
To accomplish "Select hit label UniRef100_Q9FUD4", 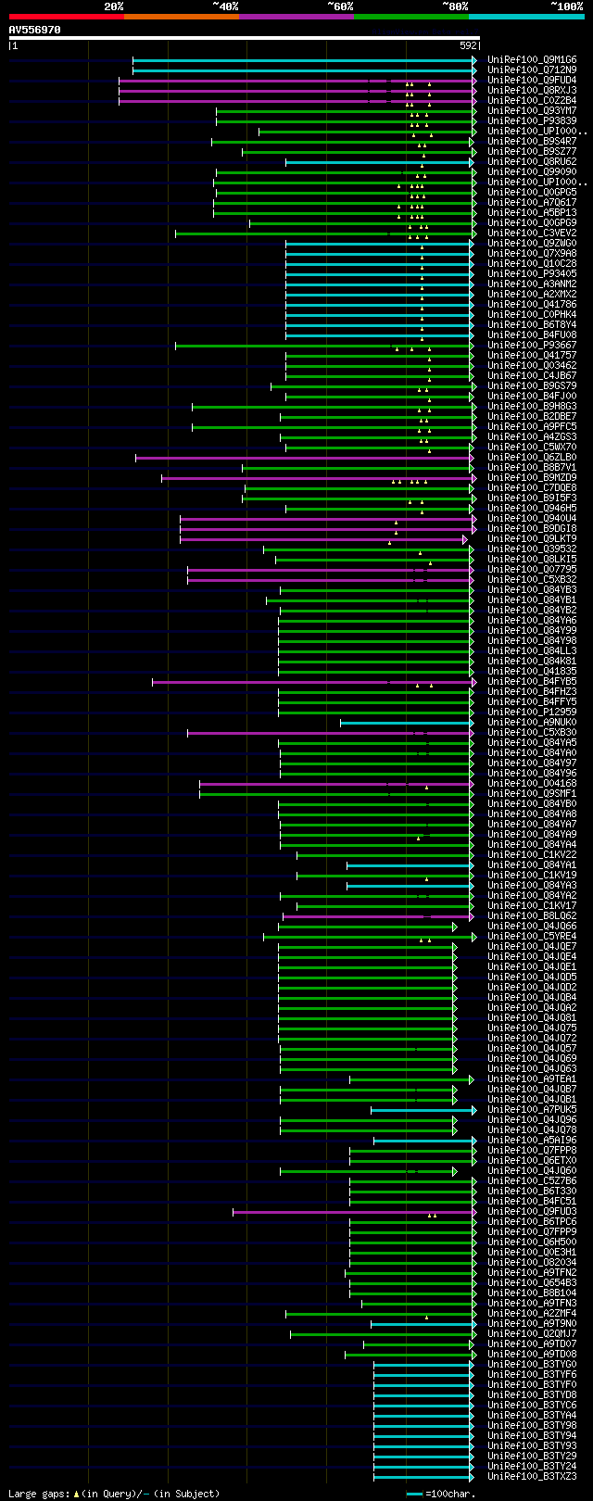I will click(532, 81).
